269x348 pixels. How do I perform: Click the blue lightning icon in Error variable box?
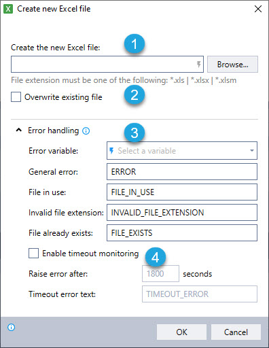pyautogui.click(x=111, y=151)
